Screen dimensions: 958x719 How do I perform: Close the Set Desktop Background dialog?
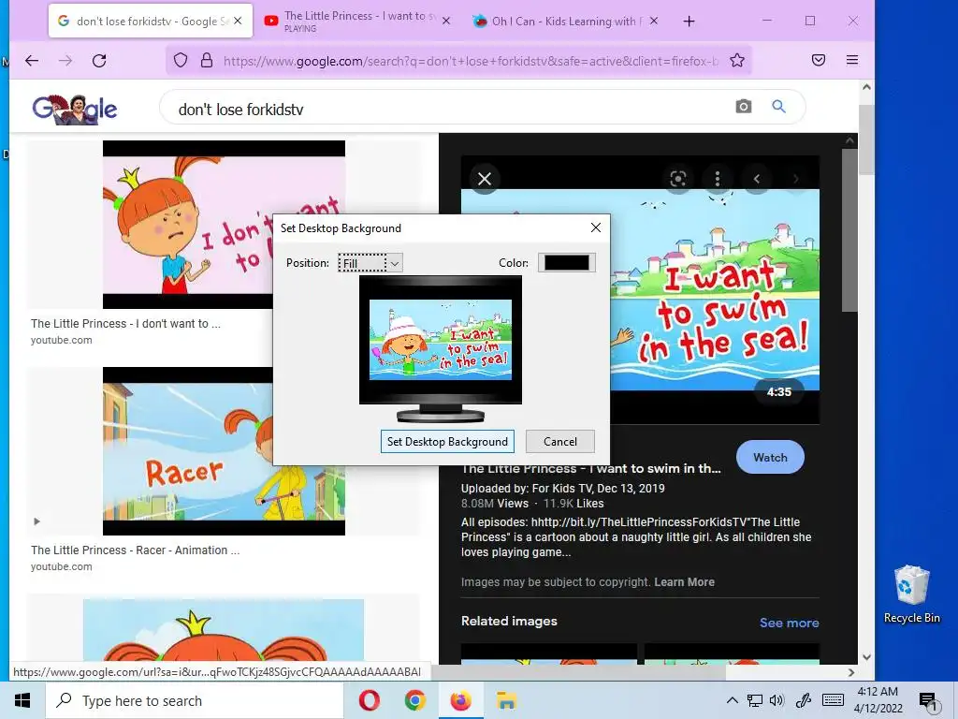click(596, 228)
